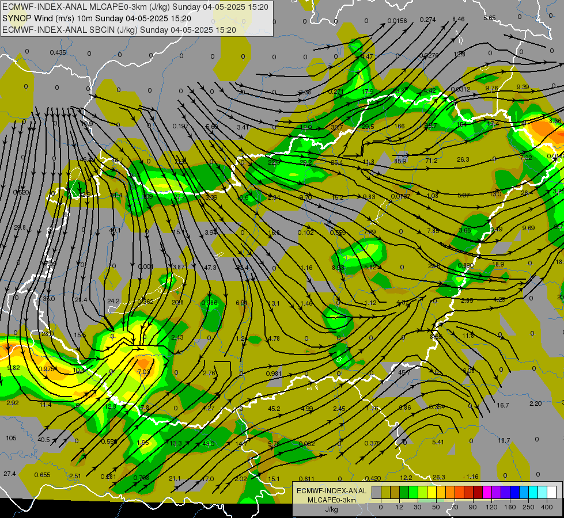Screen dimensions: 564x518
Task: Click the map value 8.46
Action: 458,20
